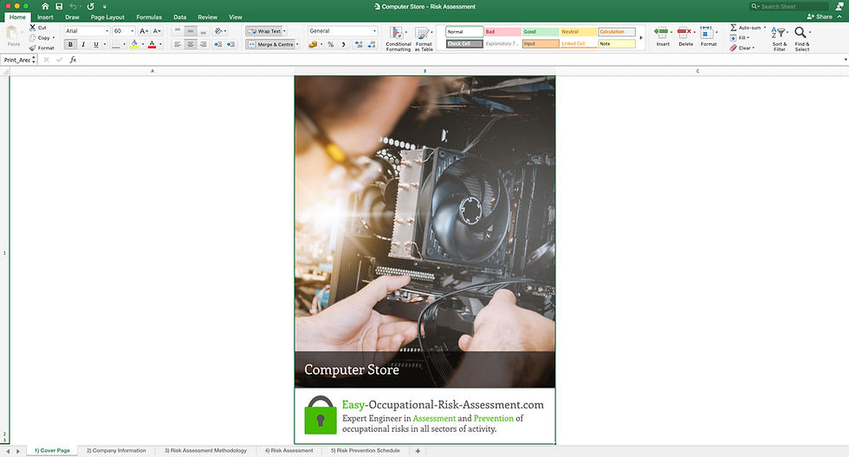849x457 pixels.
Task: Decrease indent in cell
Action: [x=218, y=44]
